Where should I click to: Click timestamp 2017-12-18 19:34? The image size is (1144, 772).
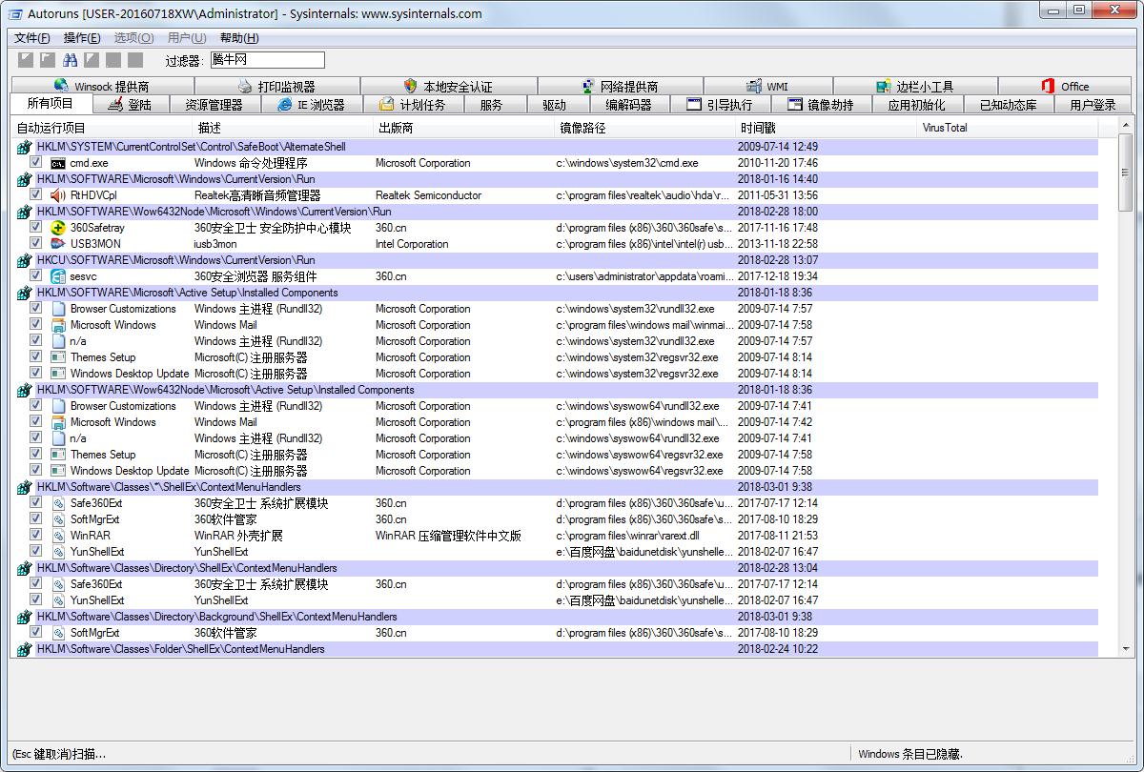[x=778, y=276]
